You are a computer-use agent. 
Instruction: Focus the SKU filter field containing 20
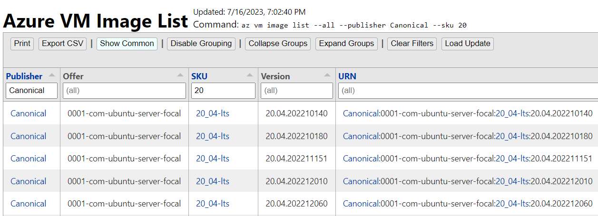223,91
